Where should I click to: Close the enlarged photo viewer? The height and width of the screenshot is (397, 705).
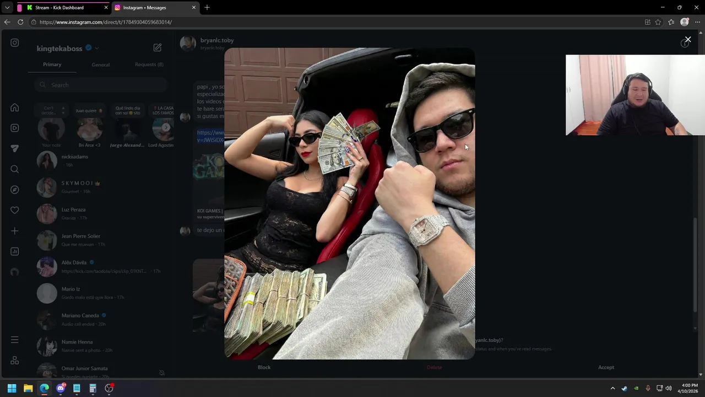pyautogui.click(x=688, y=39)
